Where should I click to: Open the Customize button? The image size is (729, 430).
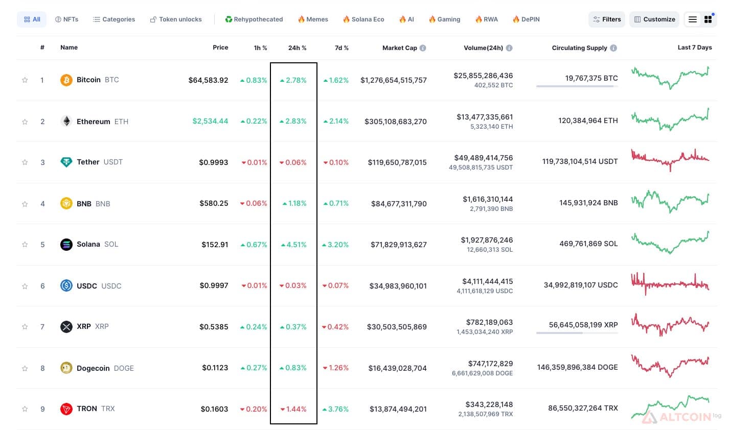[x=654, y=19]
